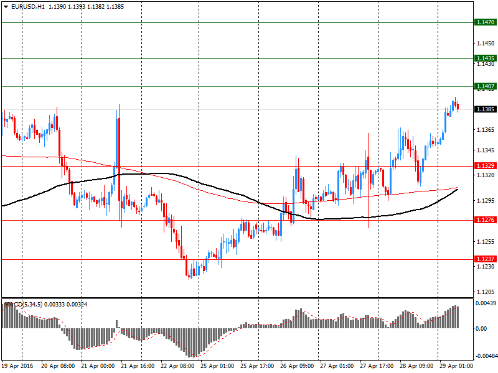Open the chart menu triangle beside EURUSD,H1
Image resolution: width=498 pixels, height=373 pixels.
tap(6, 7)
